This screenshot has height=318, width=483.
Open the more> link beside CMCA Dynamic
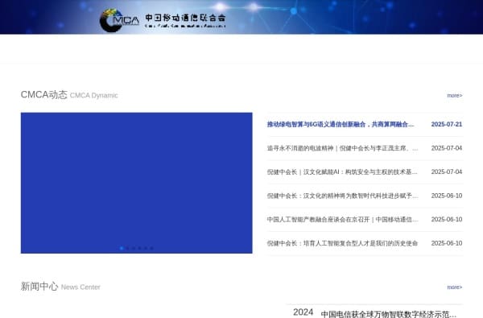coord(455,96)
